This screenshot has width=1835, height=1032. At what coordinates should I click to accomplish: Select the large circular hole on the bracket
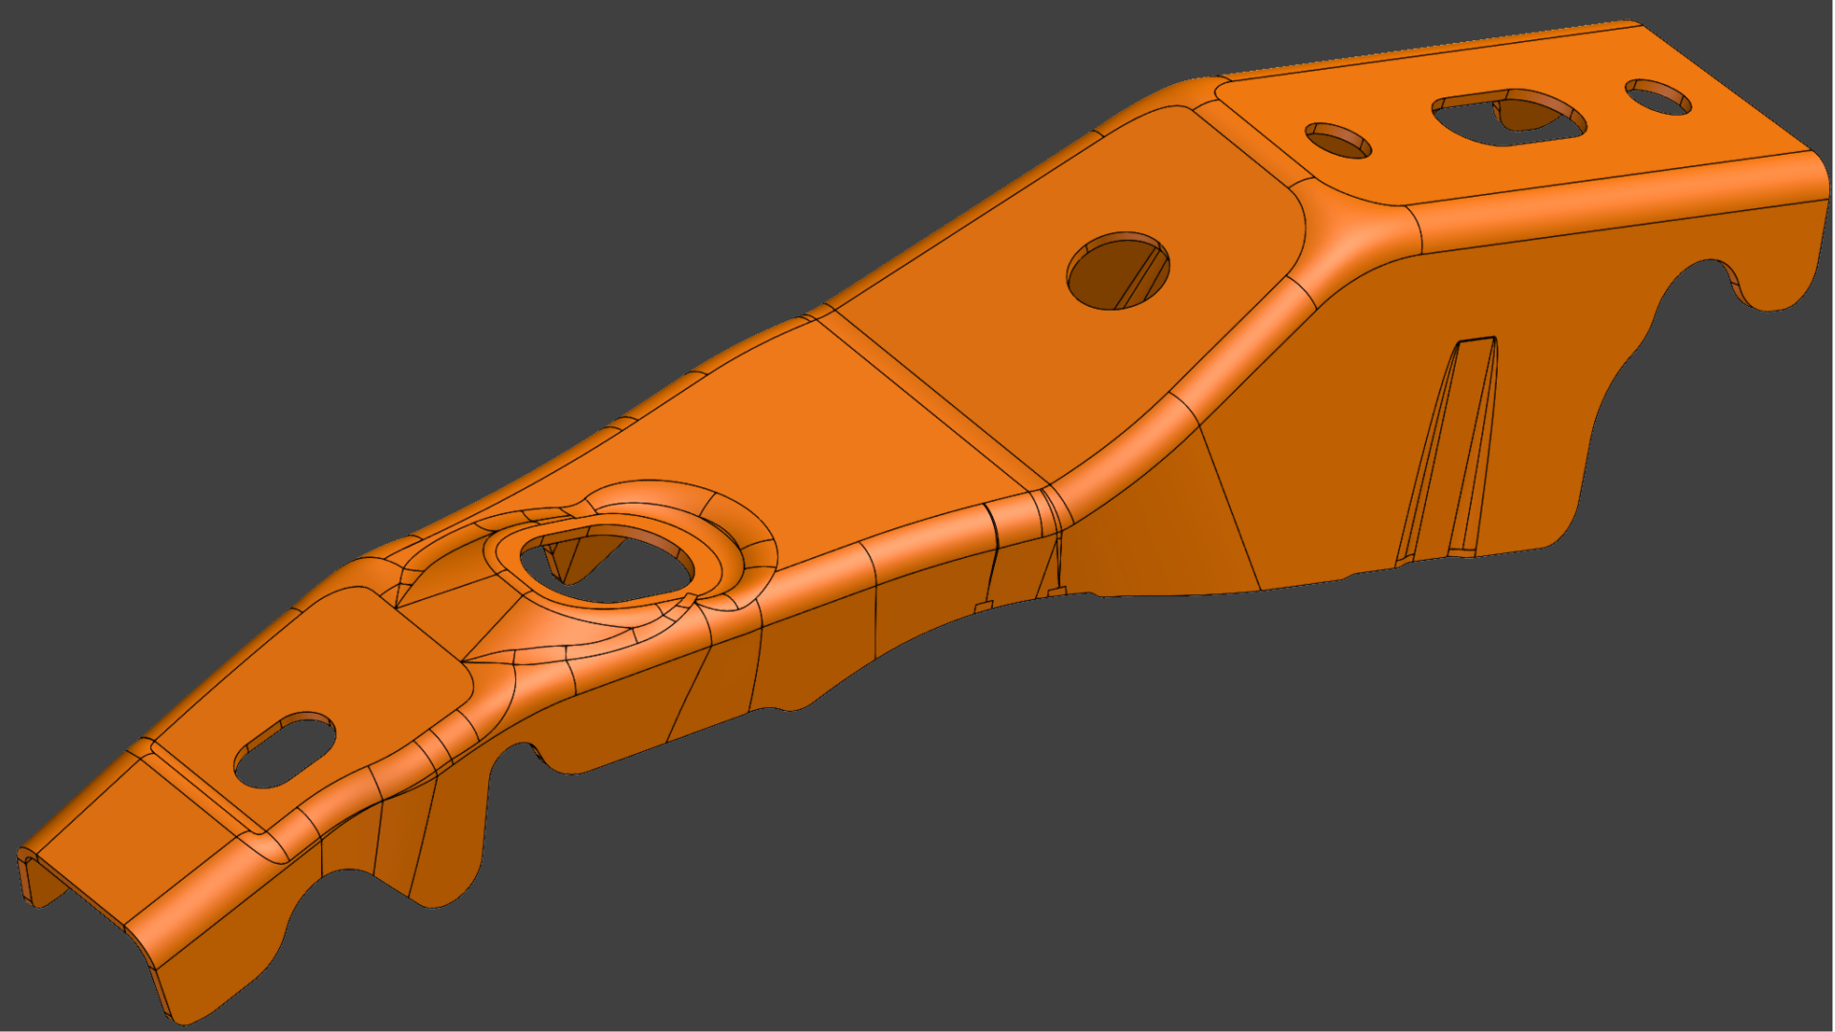click(x=1118, y=270)
